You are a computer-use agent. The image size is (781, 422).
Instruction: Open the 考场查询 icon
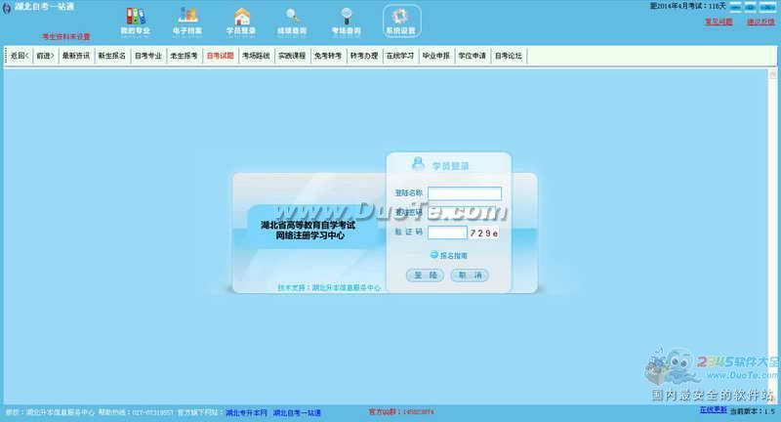pyautogui.click(x=346, y=20)
